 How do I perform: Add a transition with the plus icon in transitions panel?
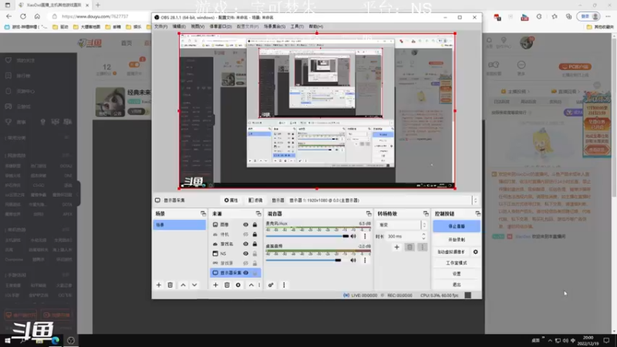[x=396, y=247]
